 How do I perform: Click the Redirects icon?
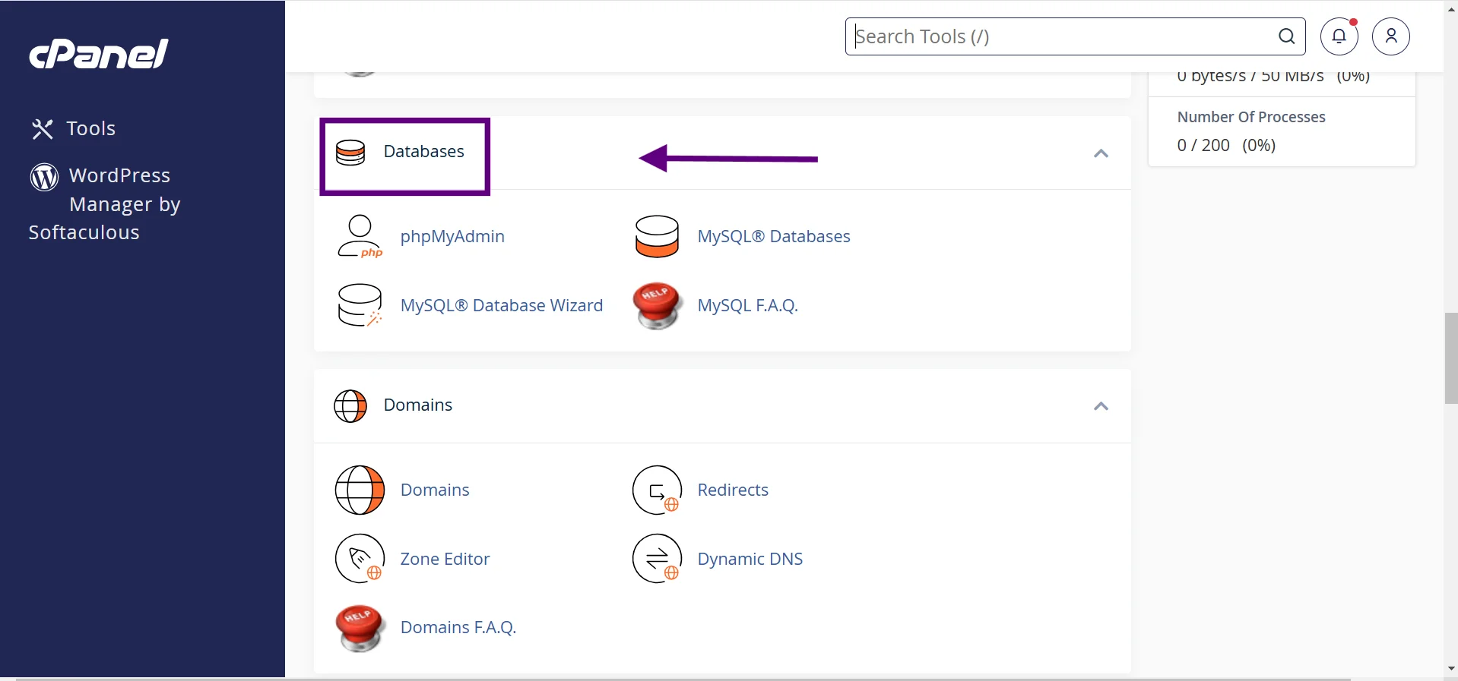pyautogui.click(x=657, y=490)
